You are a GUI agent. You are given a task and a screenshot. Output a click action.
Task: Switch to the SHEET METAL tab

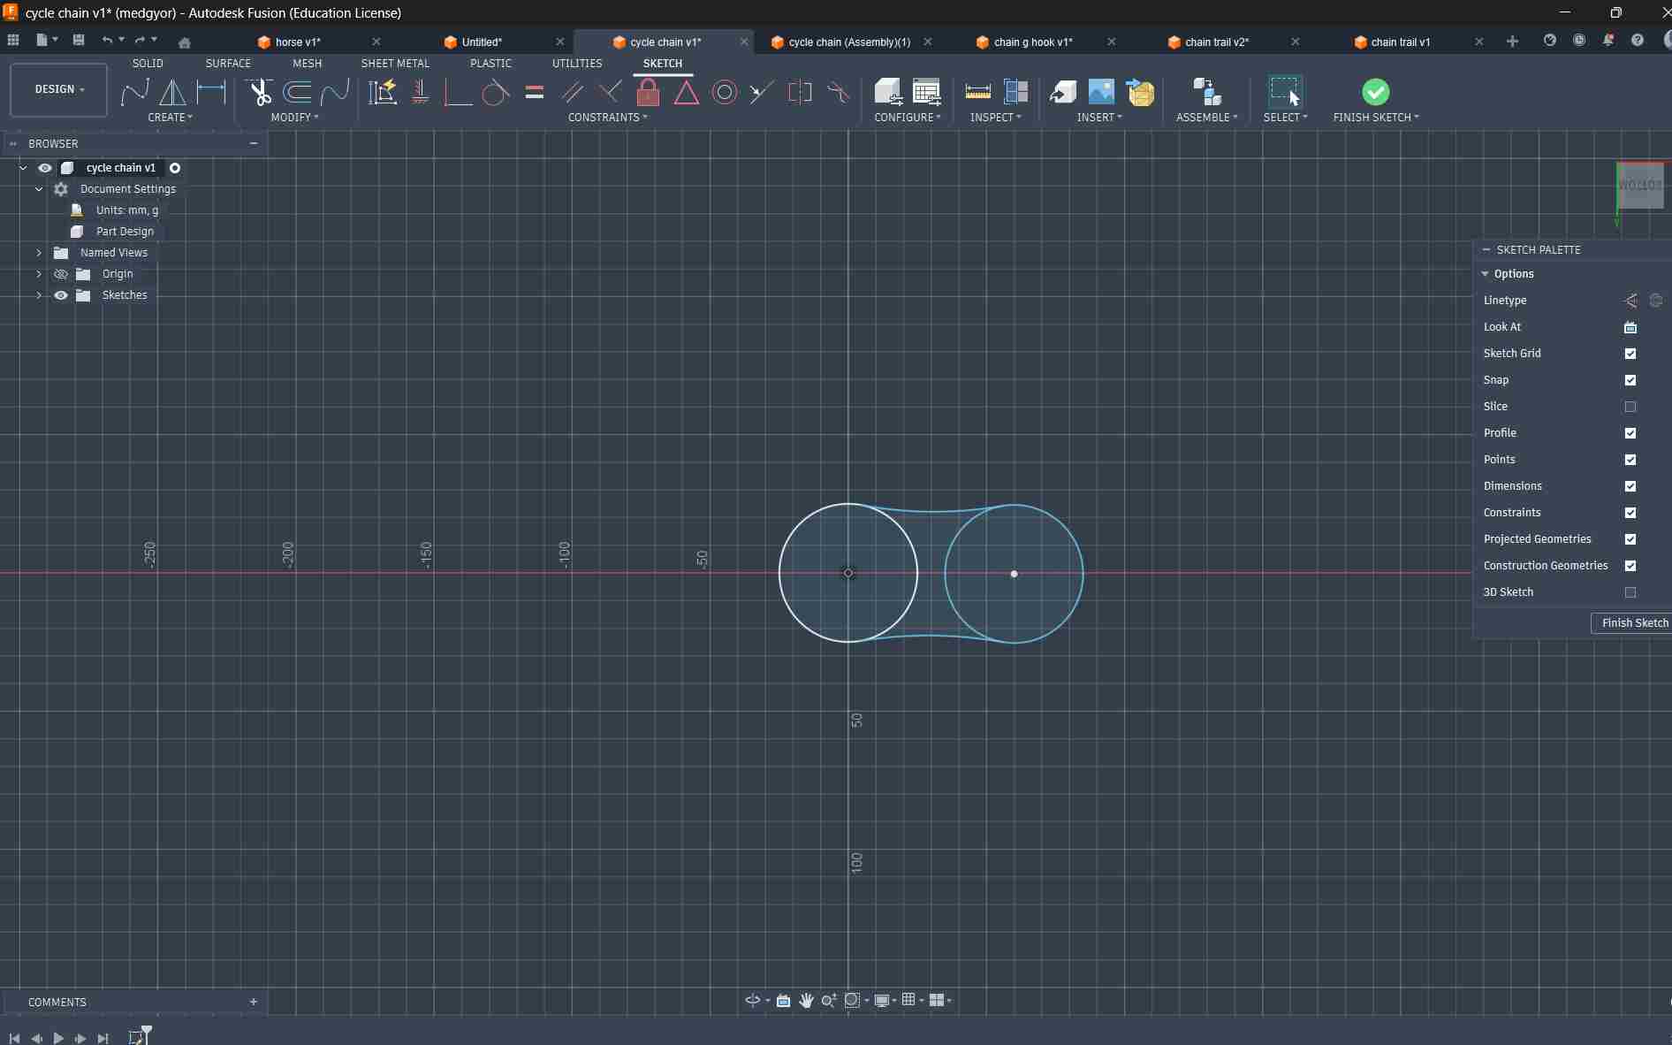(x=395, y=64)
